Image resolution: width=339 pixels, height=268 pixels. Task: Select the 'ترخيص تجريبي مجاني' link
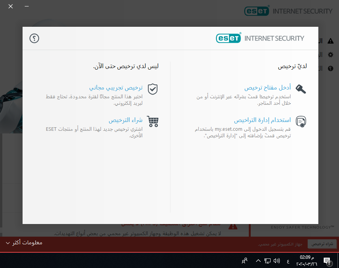coord(116,88)
